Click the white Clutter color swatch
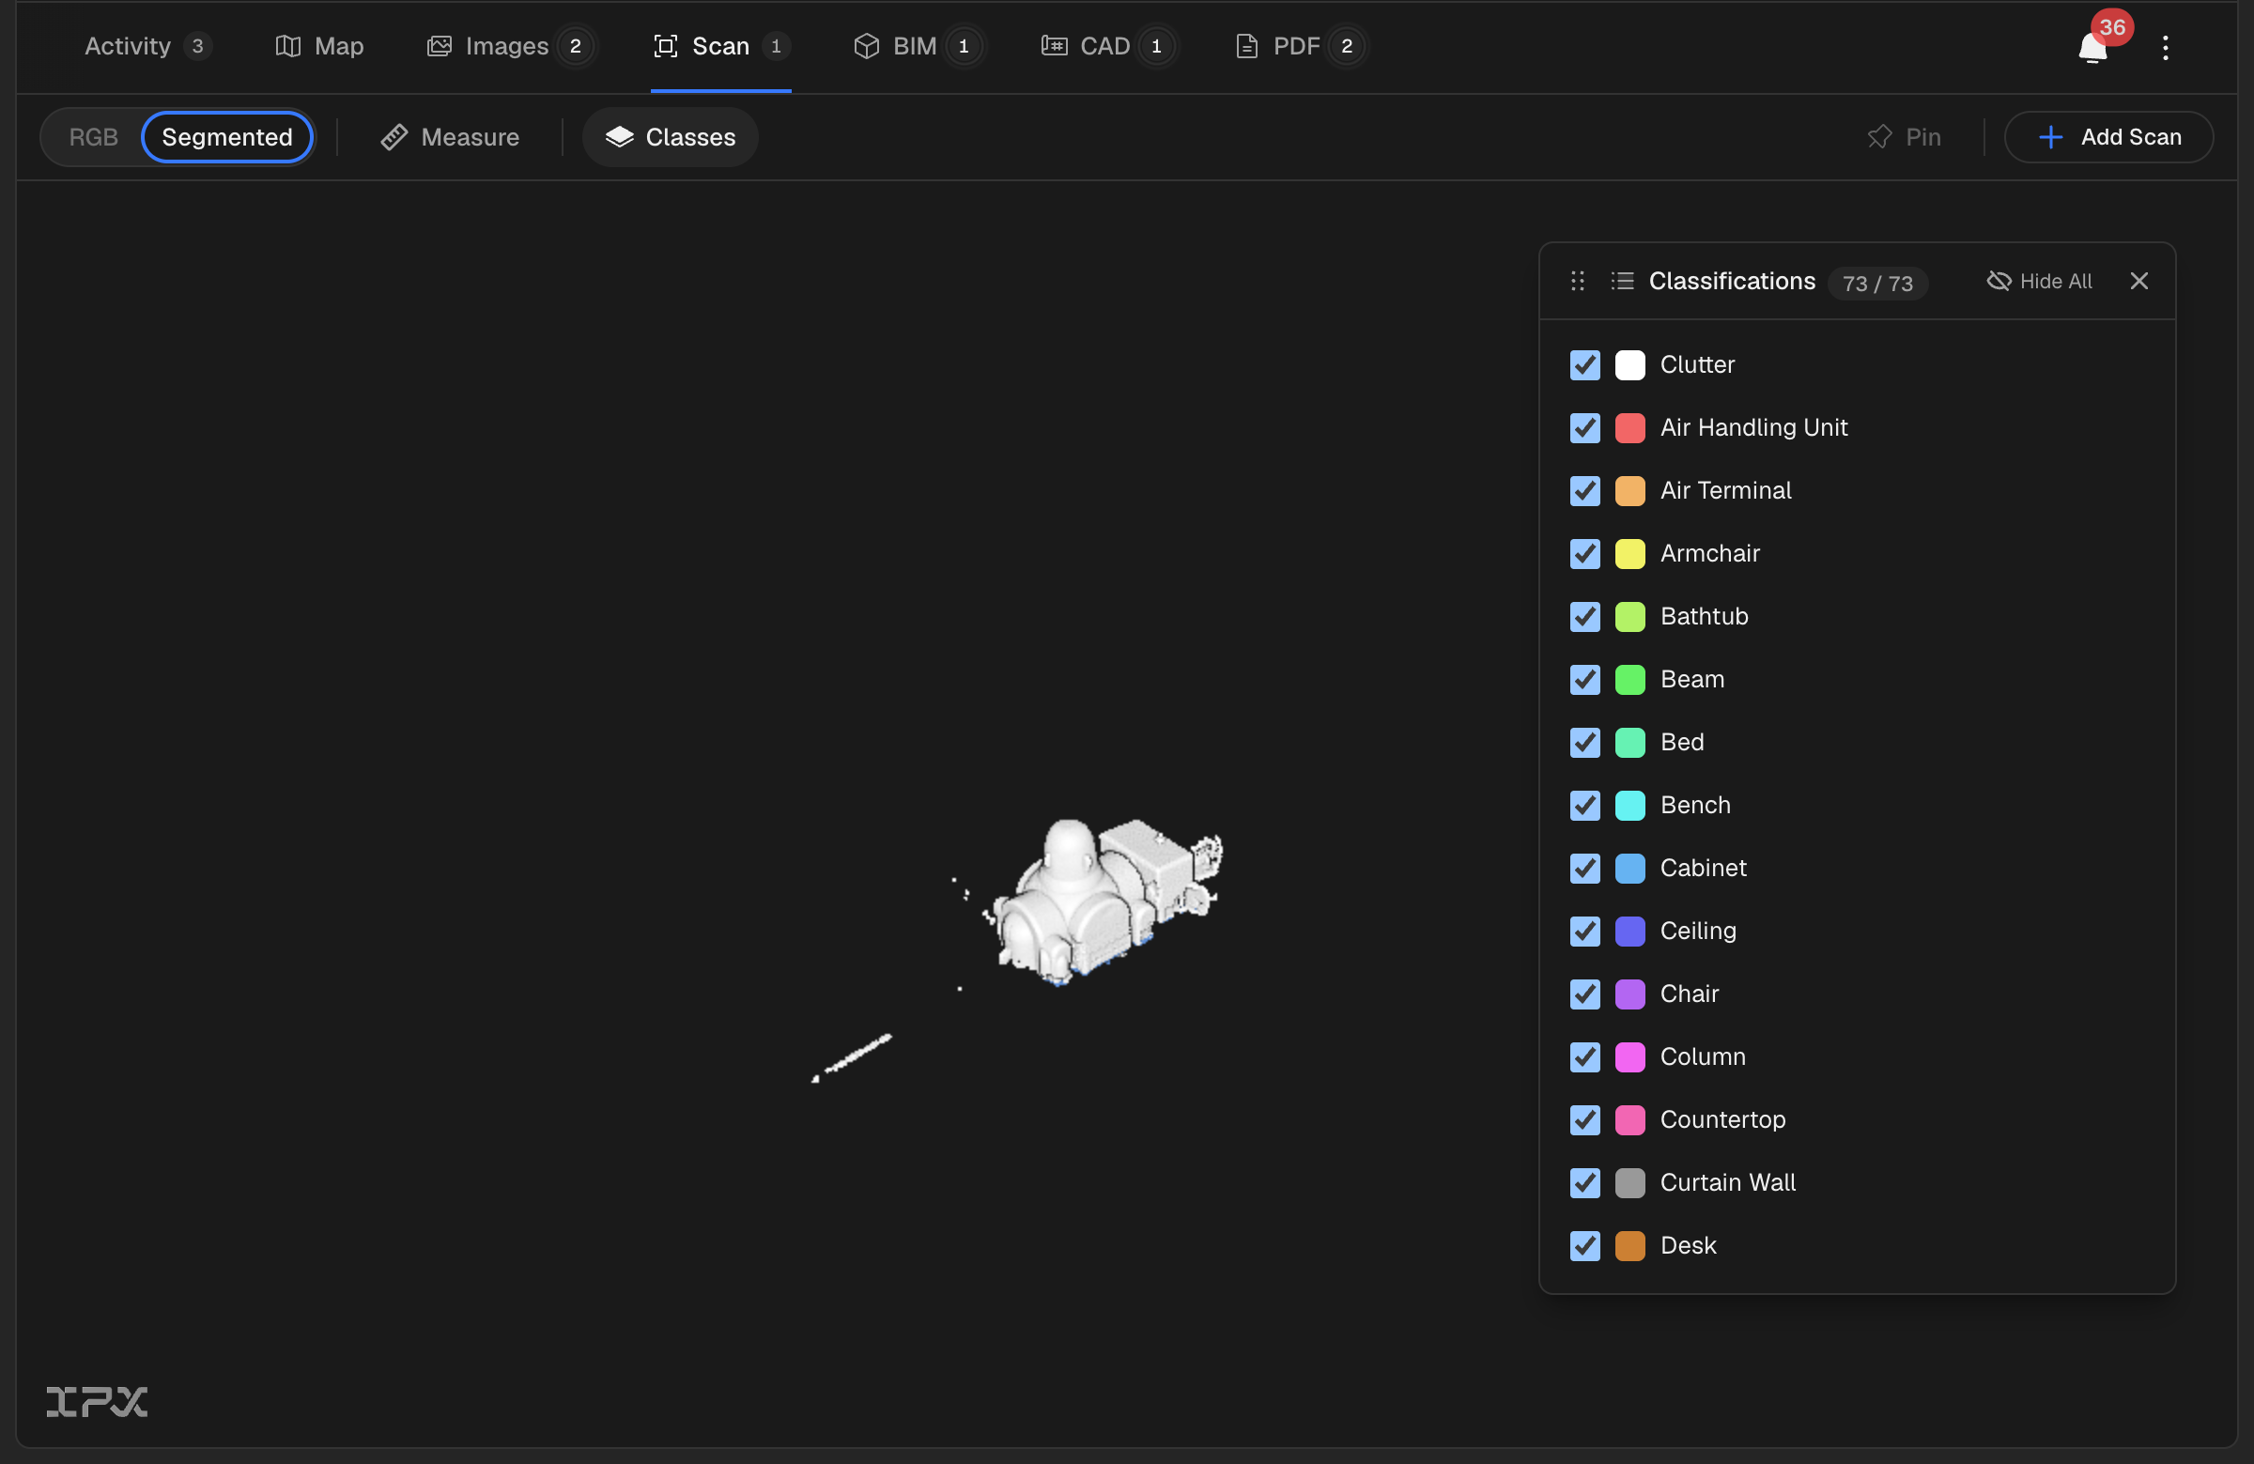This screenshot has width=2254, height=1464. (x=1629, y=364)
